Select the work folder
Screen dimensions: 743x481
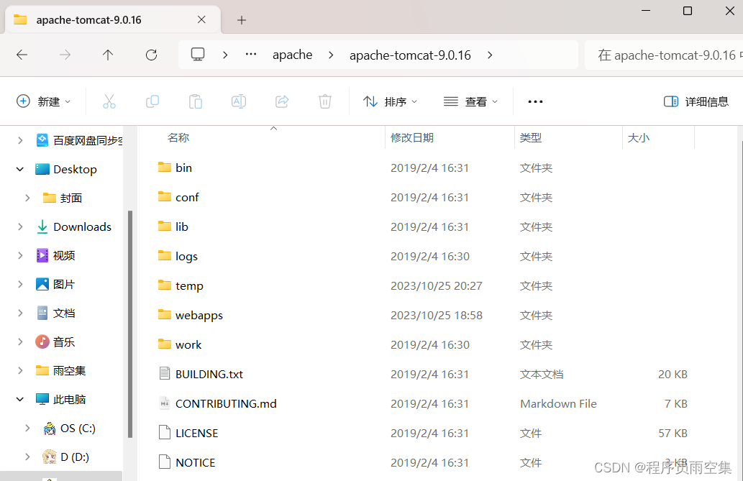tap(188, 344)
